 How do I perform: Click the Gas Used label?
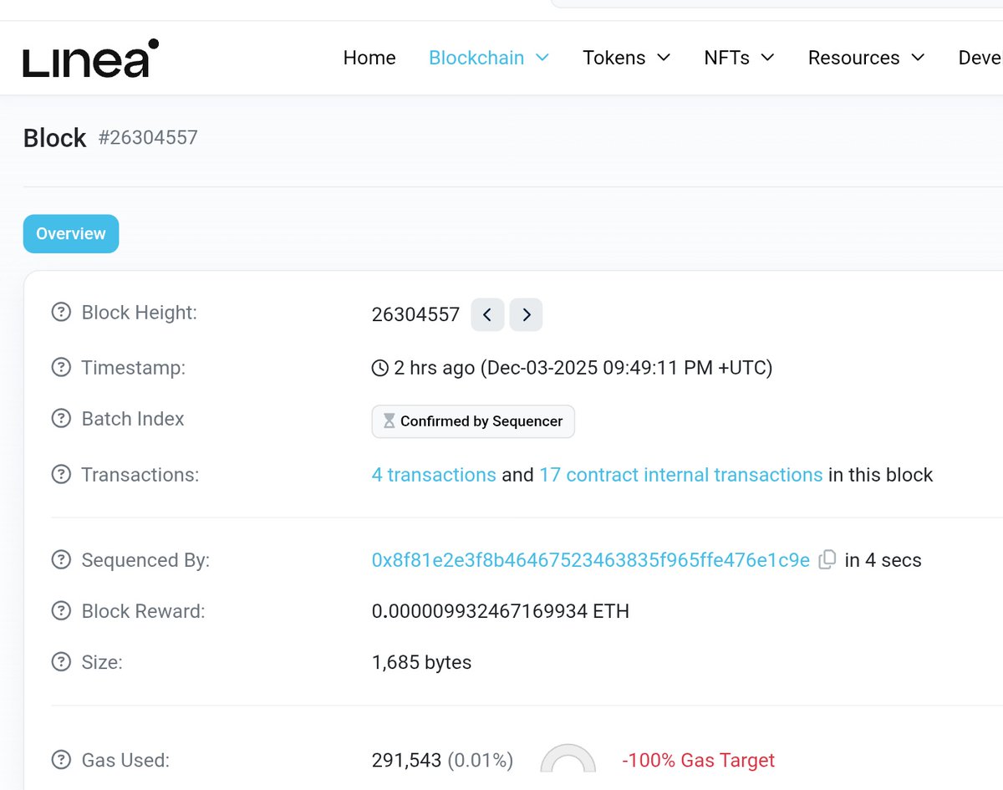click(125, 760)
